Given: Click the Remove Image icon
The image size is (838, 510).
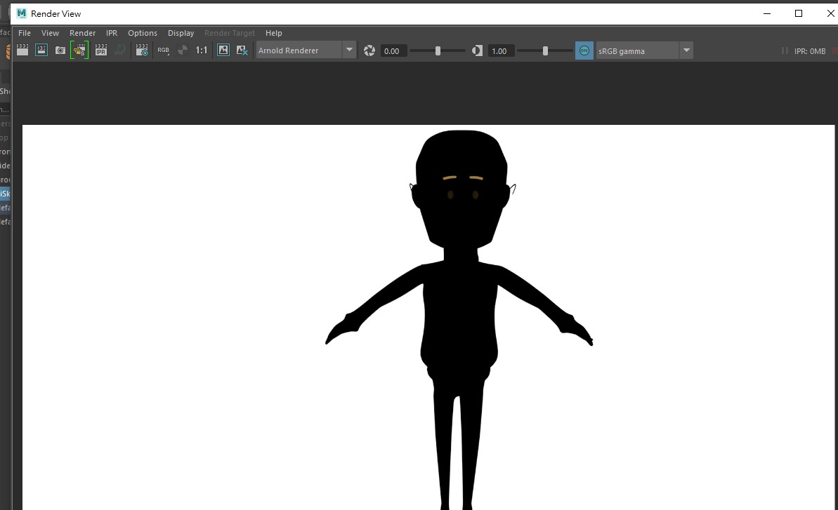Looking at the screenshot, I should point(242,51).
